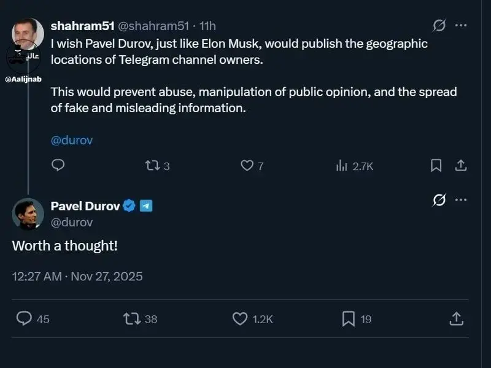
Task: Bookmark shahram51's tweet
Action: (436, 165)
